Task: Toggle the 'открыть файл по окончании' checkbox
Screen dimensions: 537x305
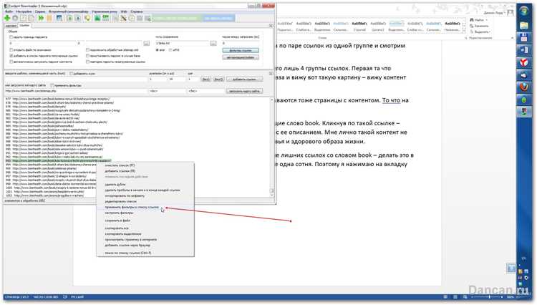Action: point(11,50)
